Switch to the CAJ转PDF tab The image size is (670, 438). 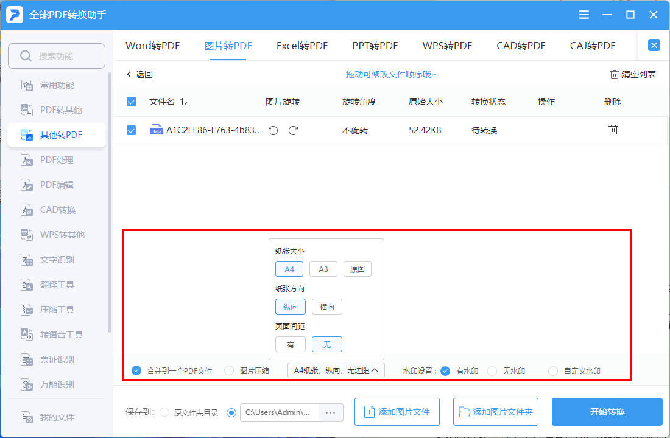click(x=591, y=45)
